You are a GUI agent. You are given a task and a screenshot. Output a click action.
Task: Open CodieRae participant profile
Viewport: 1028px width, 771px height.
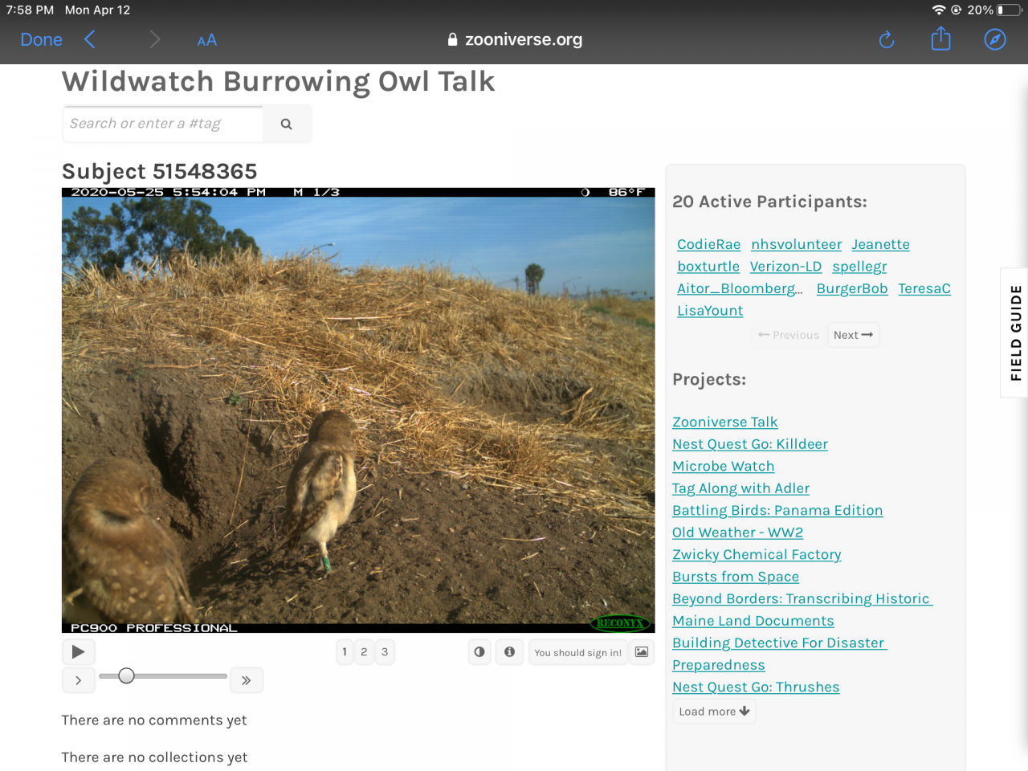pos(708,245)
